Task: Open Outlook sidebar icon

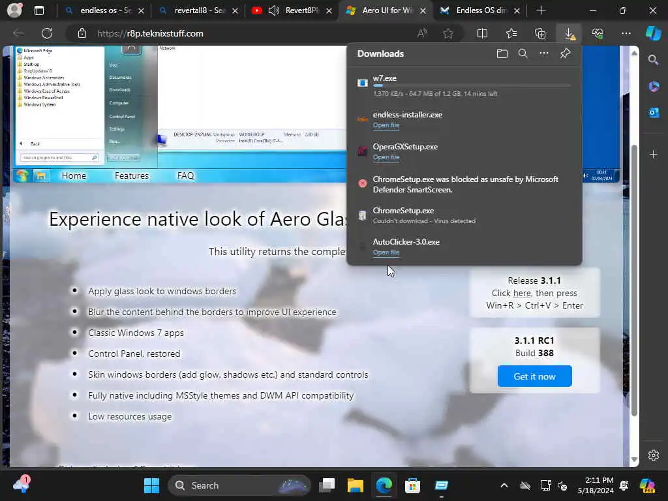Action: coord(654,113)
